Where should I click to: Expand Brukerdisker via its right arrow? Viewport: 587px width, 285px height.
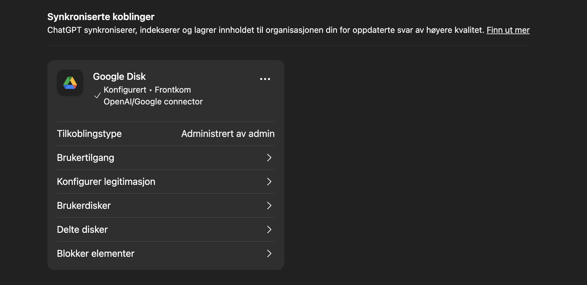click(269, 206)
